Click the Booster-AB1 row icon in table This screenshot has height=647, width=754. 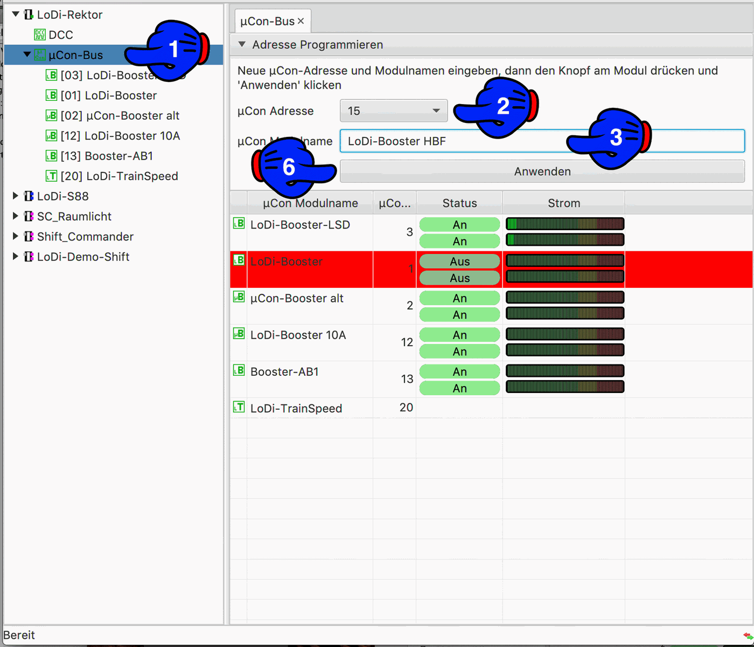239,370
